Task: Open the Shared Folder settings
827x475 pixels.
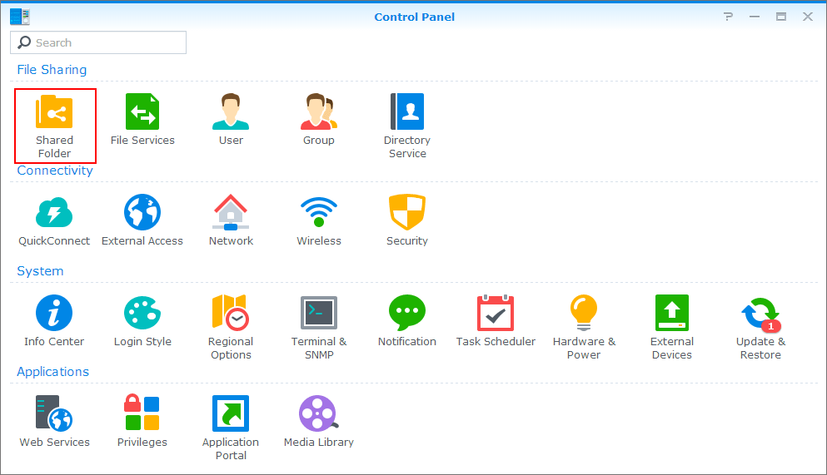Action: 54,126
